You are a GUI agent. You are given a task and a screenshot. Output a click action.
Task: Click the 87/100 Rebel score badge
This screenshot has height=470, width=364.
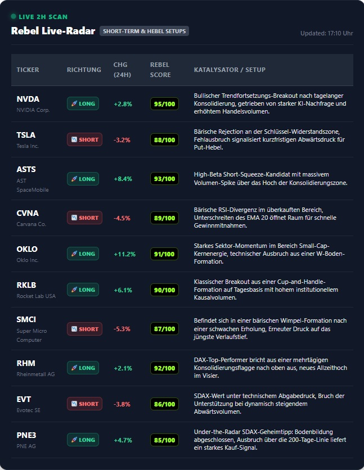[x=164, y=329]
